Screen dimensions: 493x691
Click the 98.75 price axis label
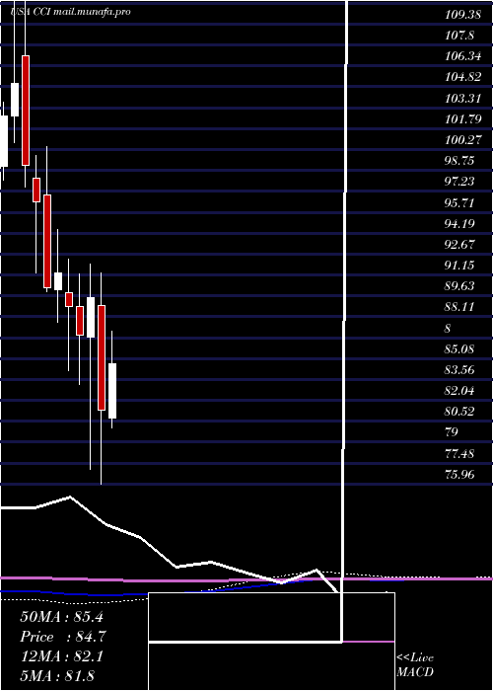(459, 160)
